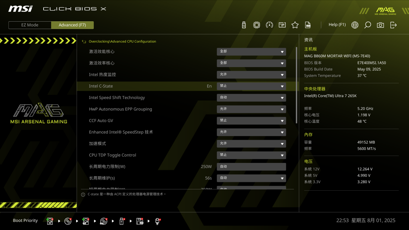This screenshot has width=409, height=230.
Task: Click the Overclocking\Advanced CPU Configuration breadcrumb
Action: (x=122, y=42)
